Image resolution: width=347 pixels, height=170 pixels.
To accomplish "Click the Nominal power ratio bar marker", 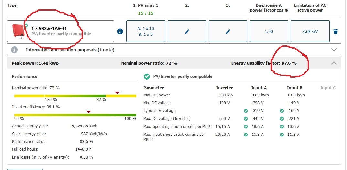I will click(117, 93).
